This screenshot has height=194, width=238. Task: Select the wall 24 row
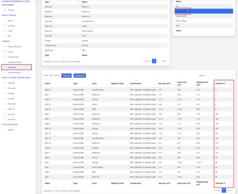point(138,133)
